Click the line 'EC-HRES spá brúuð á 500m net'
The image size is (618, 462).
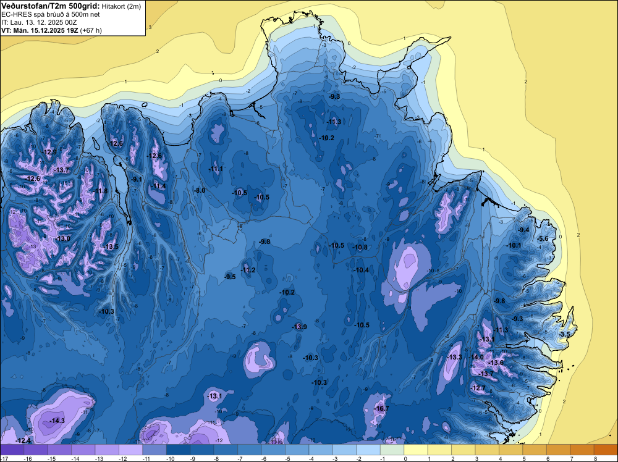[51, 15]
